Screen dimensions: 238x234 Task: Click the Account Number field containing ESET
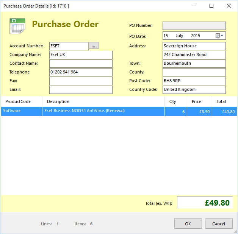pos(69,46)
